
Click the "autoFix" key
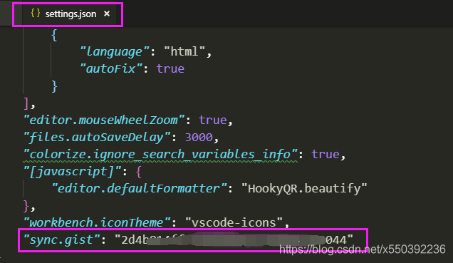pyautogui.click(x=111, y=69)
